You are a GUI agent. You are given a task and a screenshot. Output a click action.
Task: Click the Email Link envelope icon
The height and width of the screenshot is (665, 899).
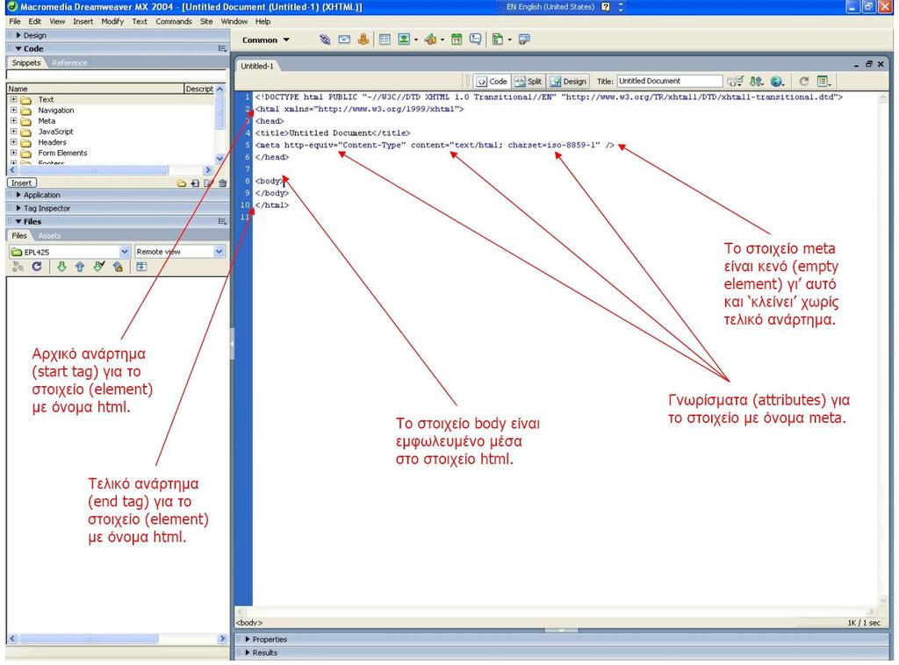click(344, 39)
